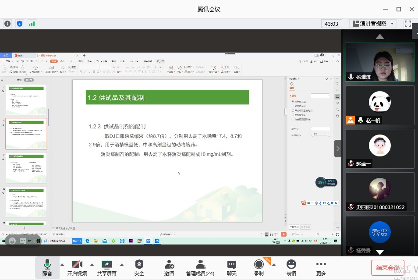Check the green network signal icon
This screenshot has height=280, width=418.
point(32,24)
